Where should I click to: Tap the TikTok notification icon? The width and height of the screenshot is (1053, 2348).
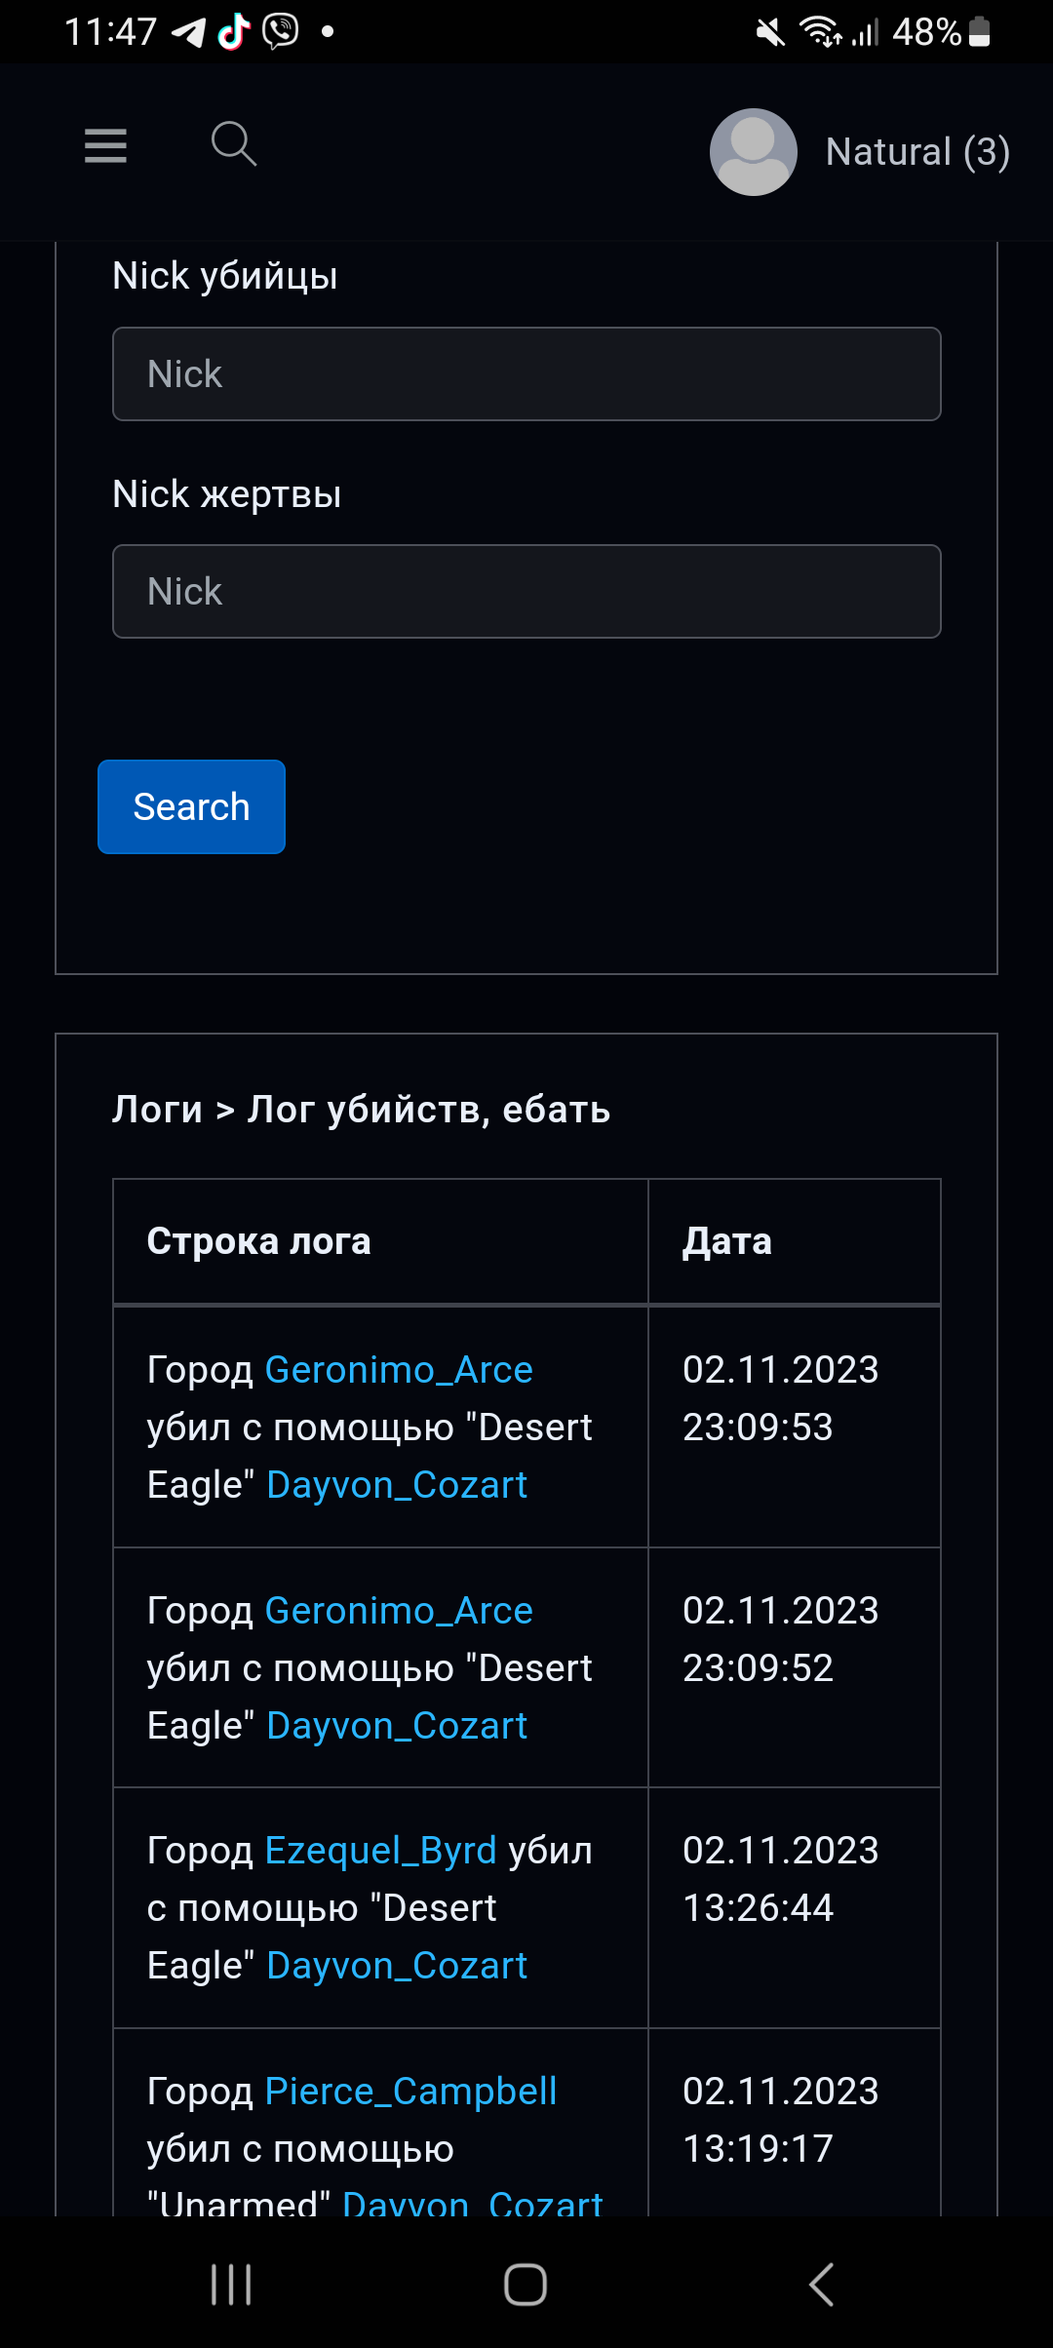tap(234, 32)
